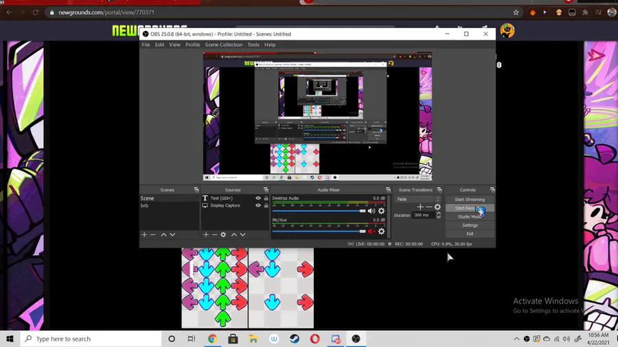Click Start Streaming button
Viewport: 618px width, 347px height.
470,200
